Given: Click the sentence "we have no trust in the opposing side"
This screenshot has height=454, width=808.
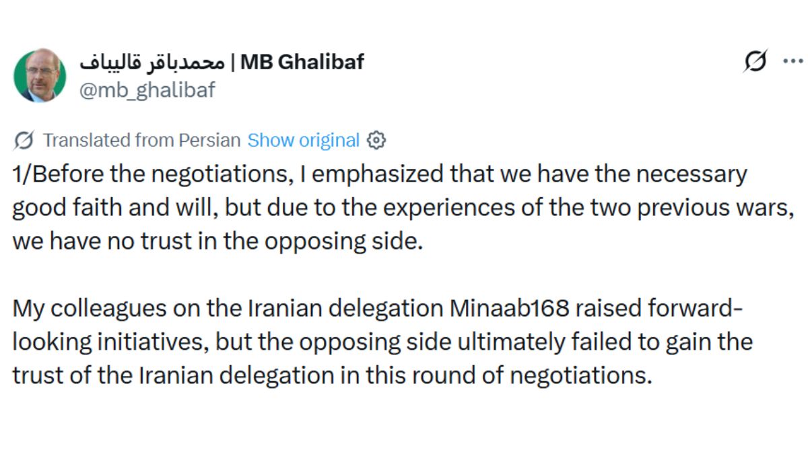Looking at the screenshot, I should click(217, 241).
